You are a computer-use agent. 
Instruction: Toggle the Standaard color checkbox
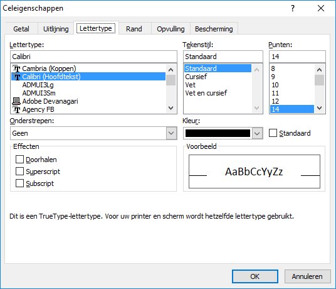click(x=273, y=133)
